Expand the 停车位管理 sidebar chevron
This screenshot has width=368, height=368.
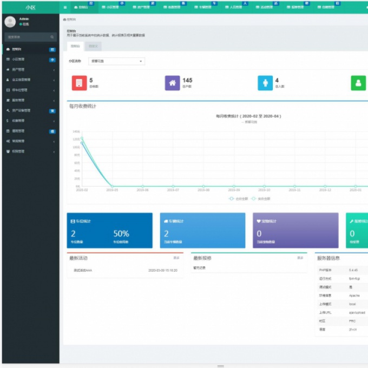54,90
